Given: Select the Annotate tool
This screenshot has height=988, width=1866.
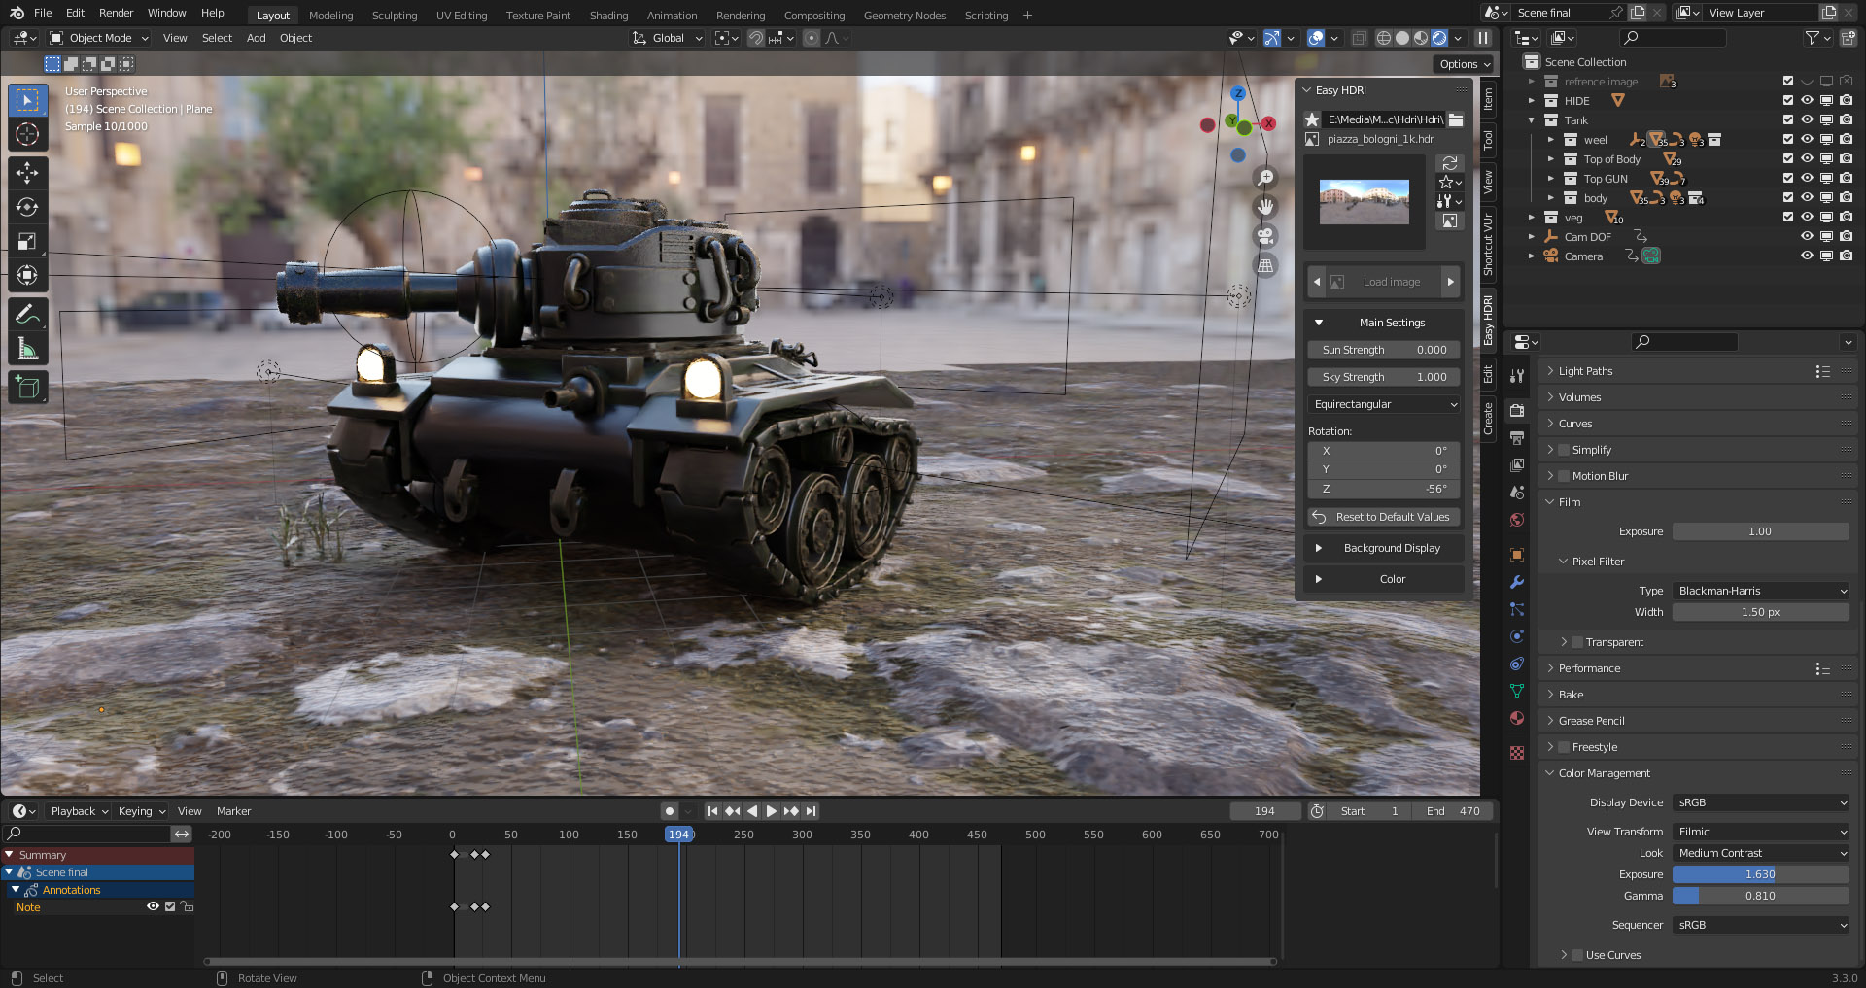Looking at the screenshot, I should pos(28,312).
